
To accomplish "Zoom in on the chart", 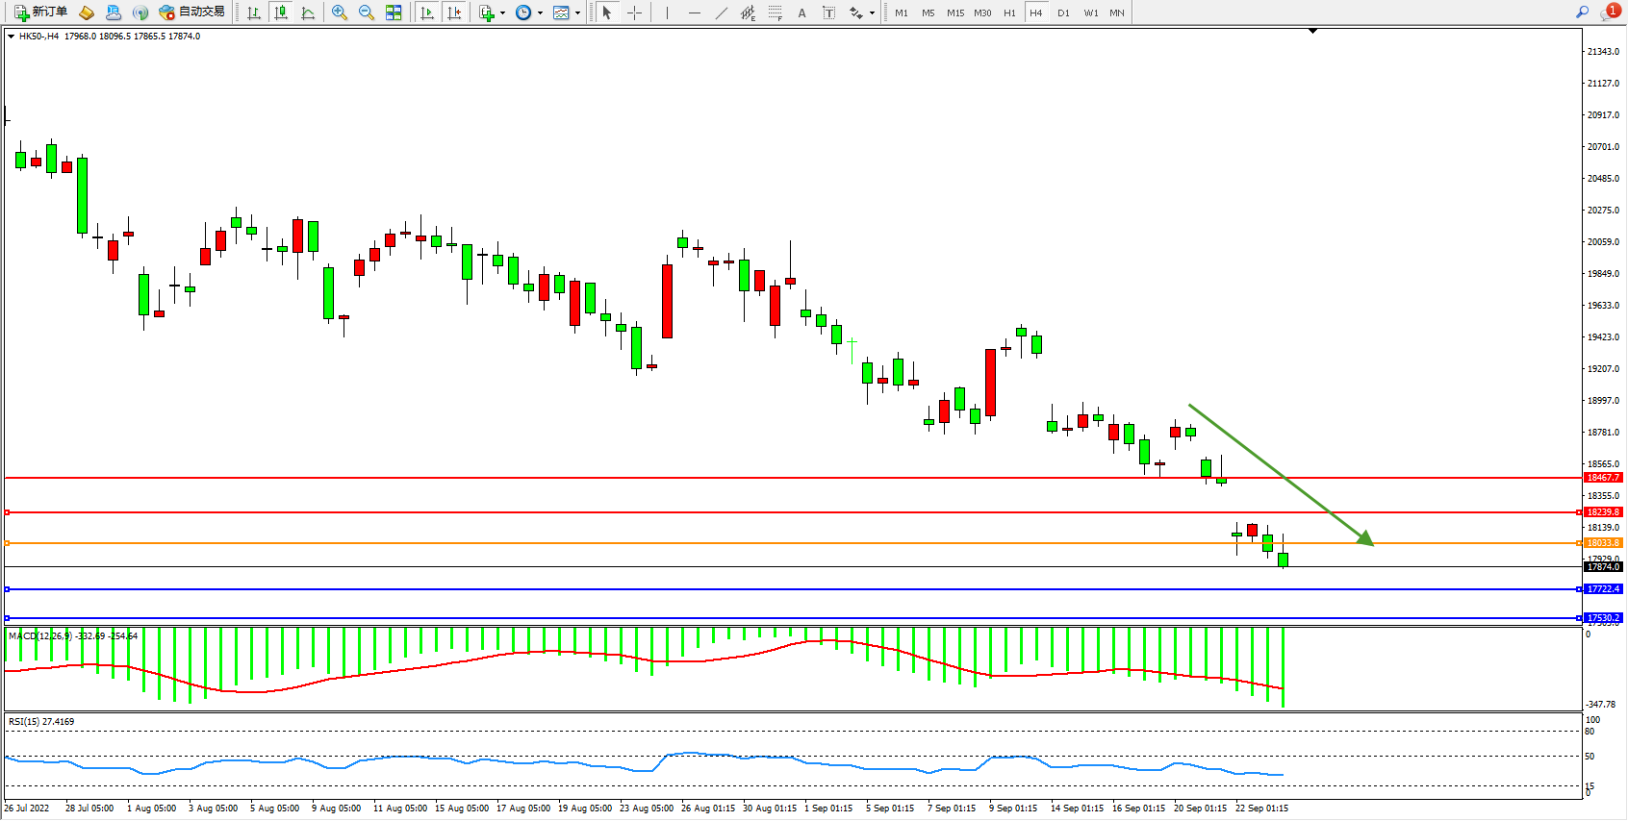I will point(340,12).
